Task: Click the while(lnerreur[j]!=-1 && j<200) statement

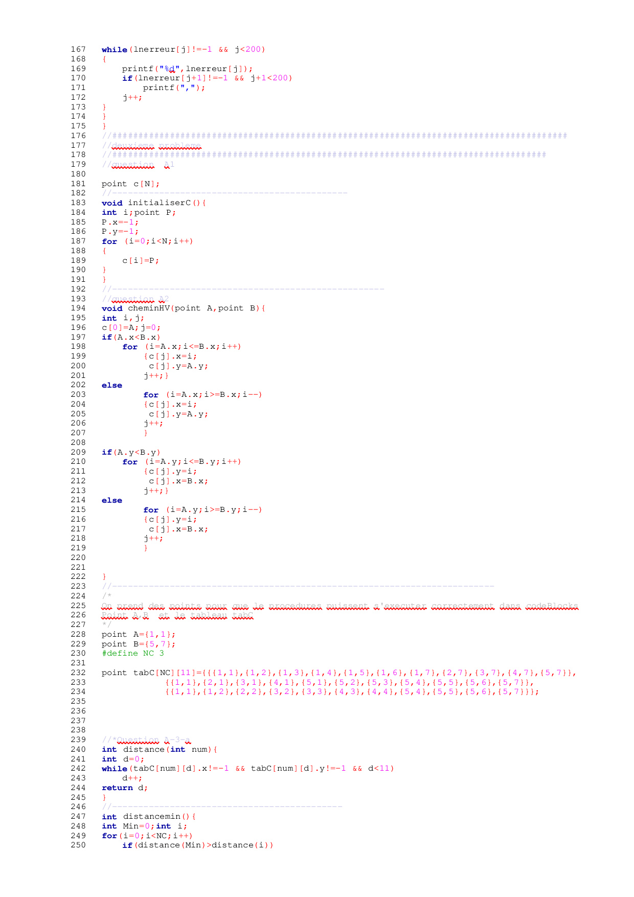Action: click(x=183, y=50)
